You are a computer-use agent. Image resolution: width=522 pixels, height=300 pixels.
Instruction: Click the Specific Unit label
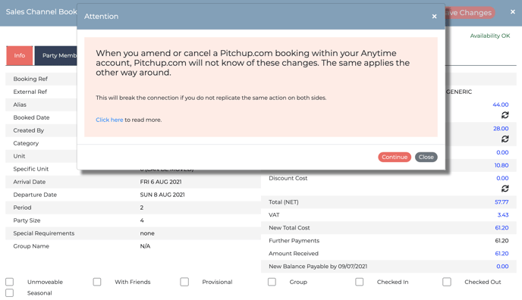[x=31, y=169]
